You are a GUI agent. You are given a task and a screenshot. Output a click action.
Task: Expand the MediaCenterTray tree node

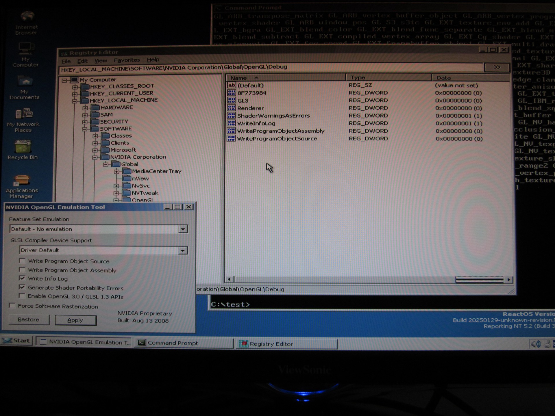(x=116, y=172)
